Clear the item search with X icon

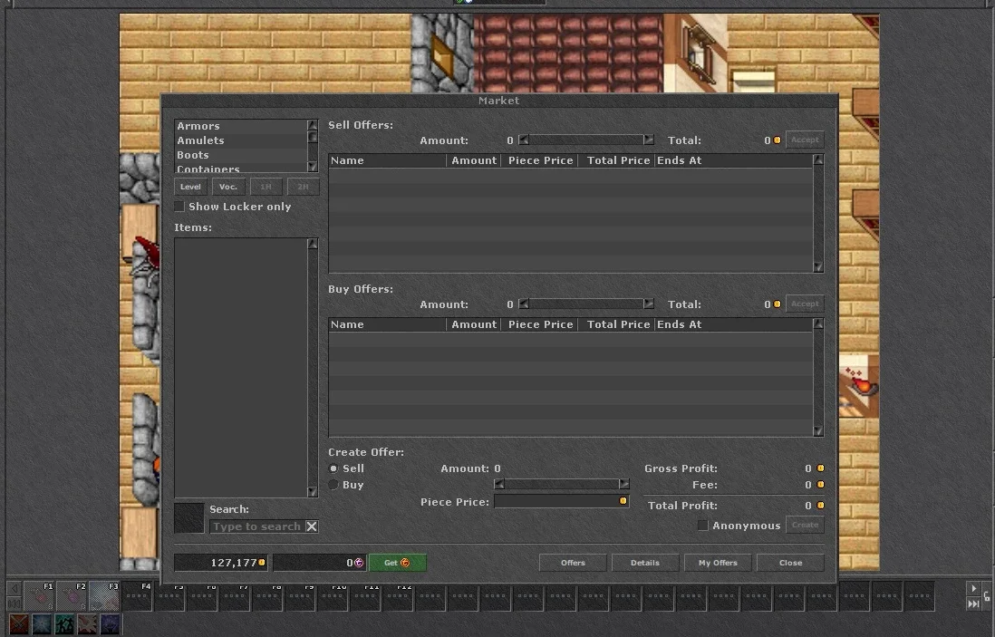312,526
